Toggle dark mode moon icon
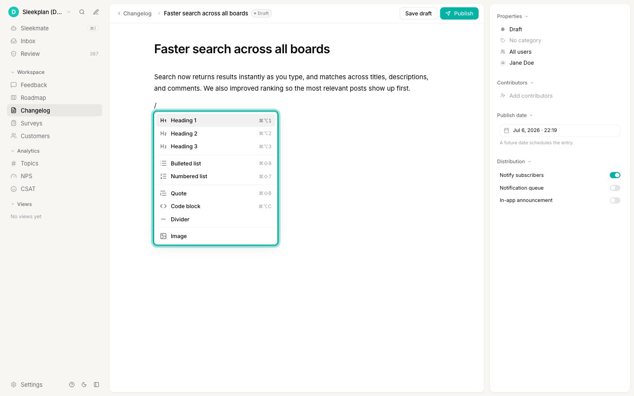The width and height of the screenshot is (634, 396). pos(84,385)
